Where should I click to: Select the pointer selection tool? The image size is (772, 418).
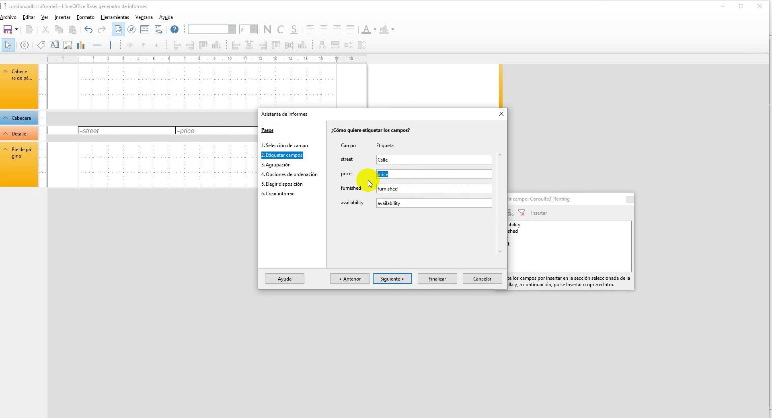point(8,45)
